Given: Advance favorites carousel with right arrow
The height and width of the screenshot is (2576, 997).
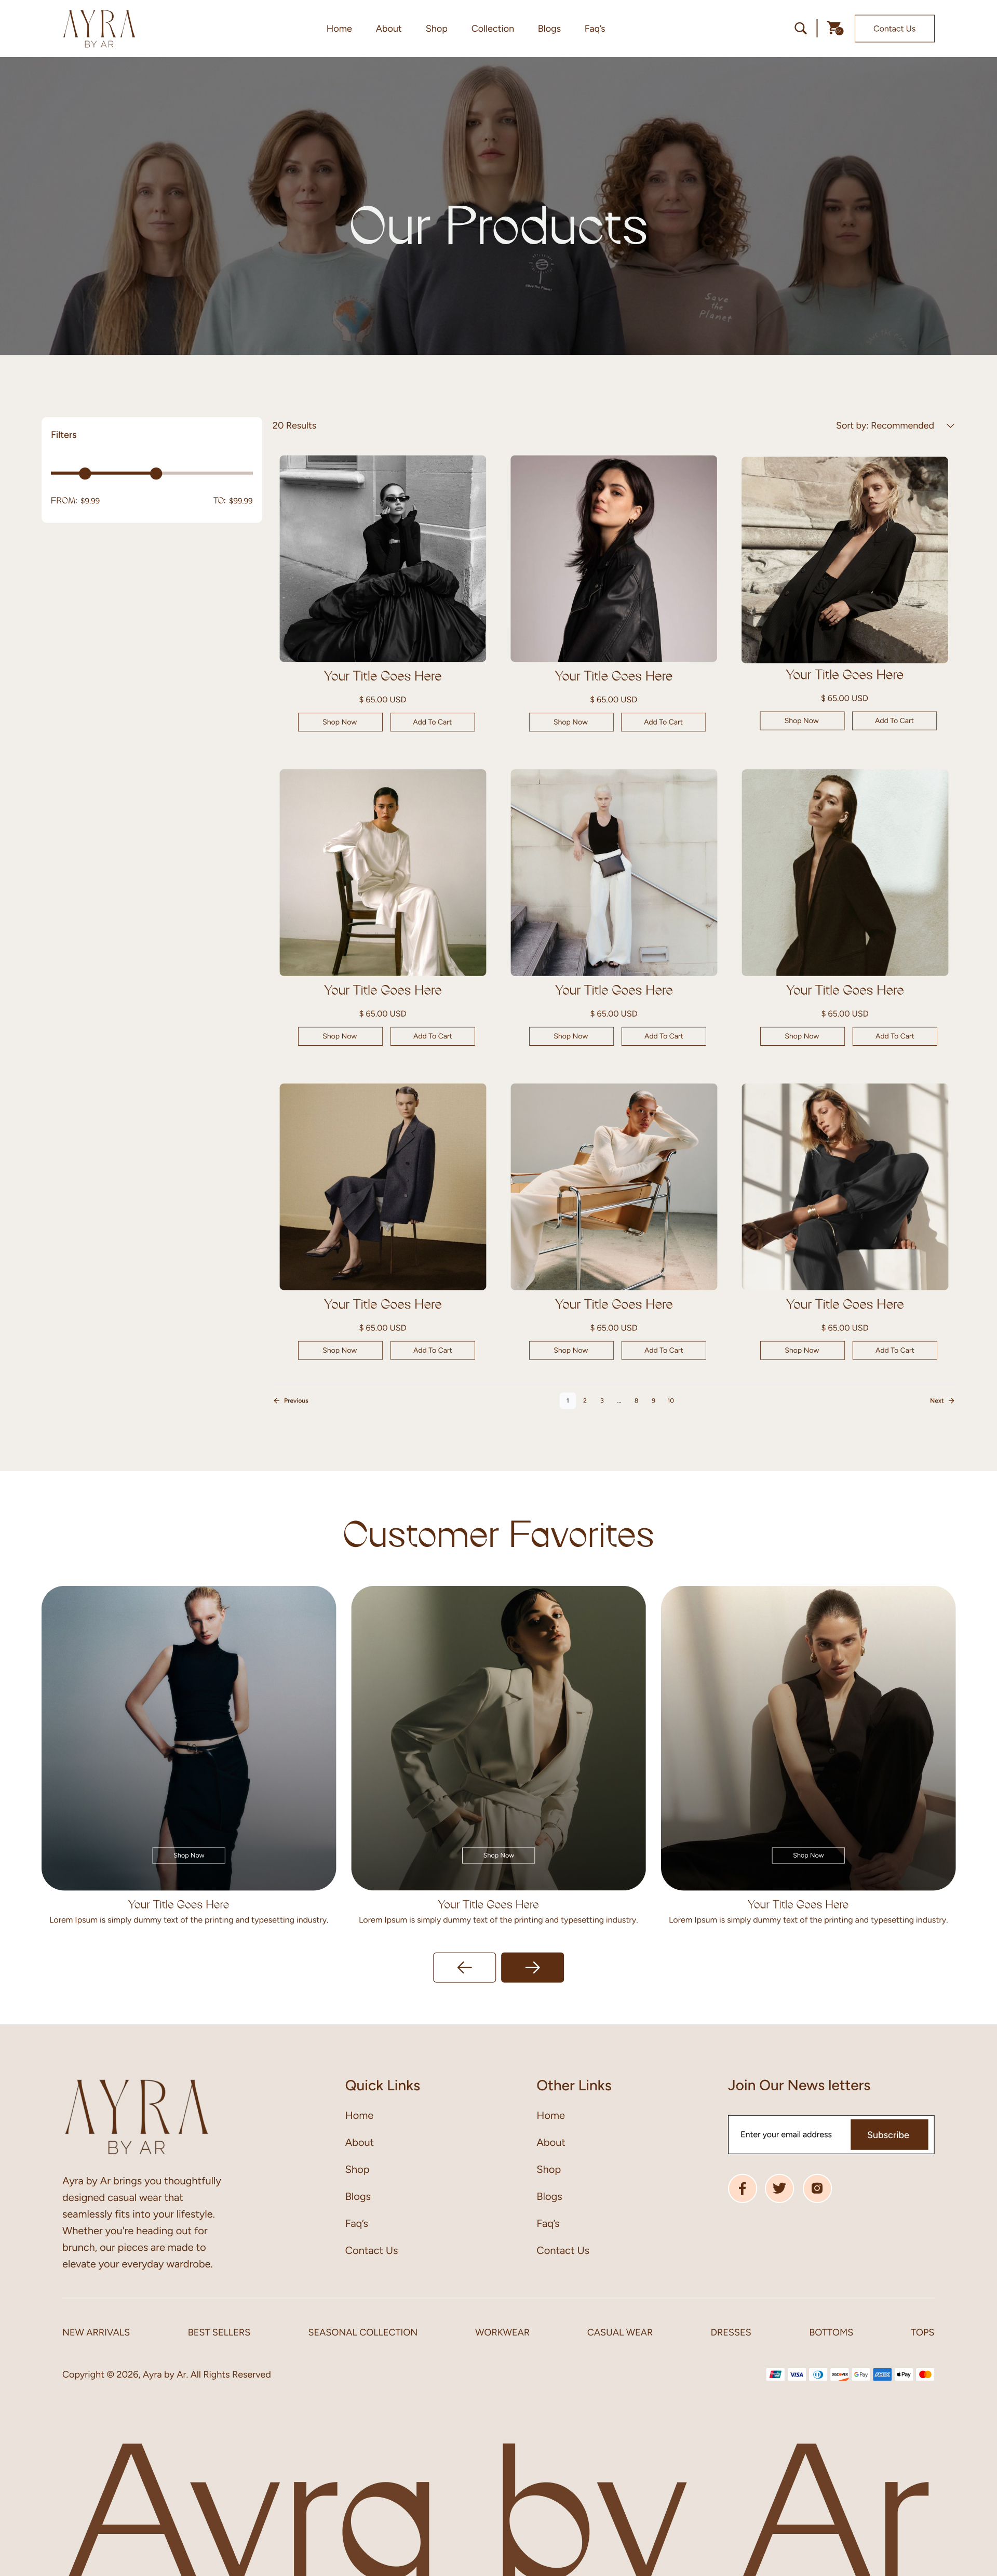Looking at the screenshot, I should (532, 1967).
